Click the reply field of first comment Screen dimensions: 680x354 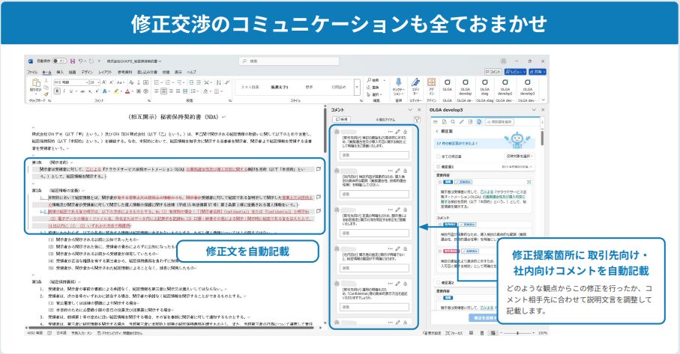pyautogui.click(x=374, y=155)
